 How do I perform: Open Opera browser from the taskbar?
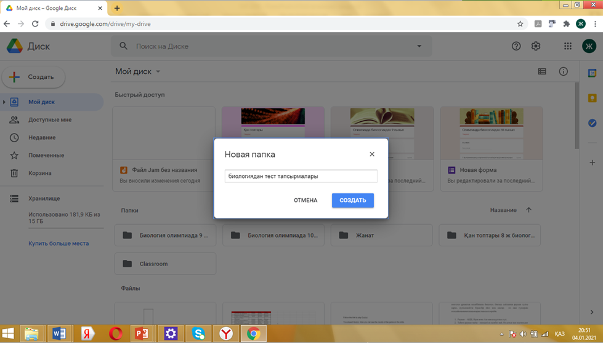(115, 333)
